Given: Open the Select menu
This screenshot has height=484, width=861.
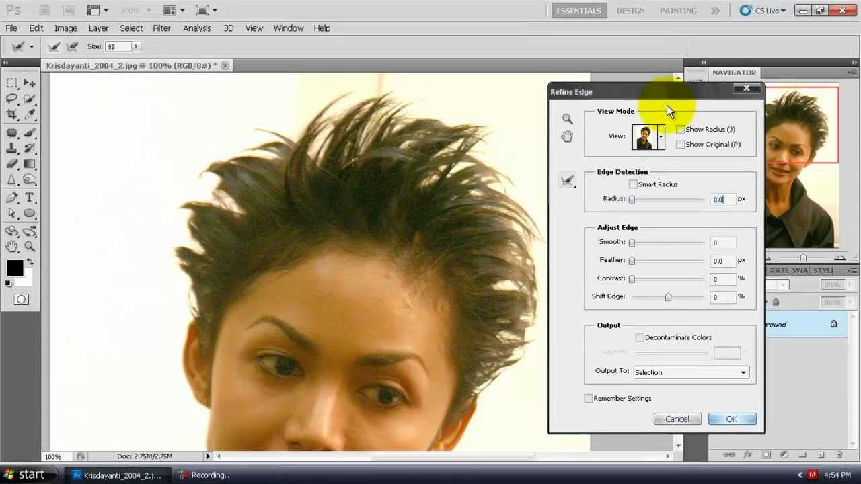Looking at the screenshot, I should pyautogui.click(x=131, y=28).
